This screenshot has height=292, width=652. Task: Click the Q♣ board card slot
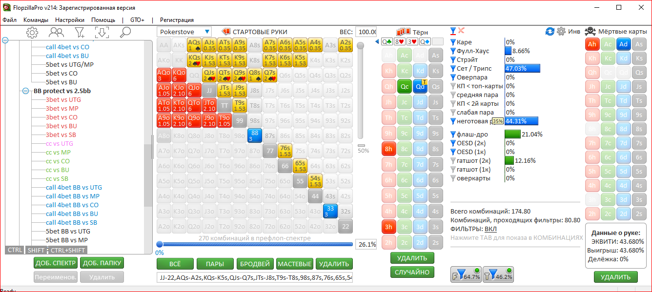point(387,42)
